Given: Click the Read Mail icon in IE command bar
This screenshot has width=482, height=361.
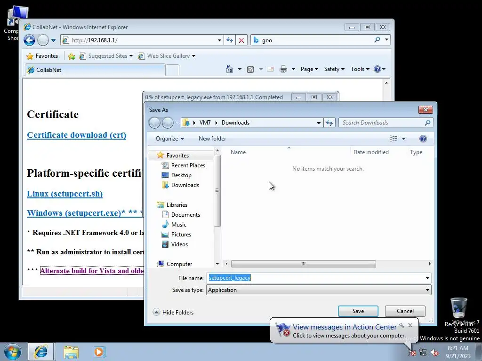Looking at the screenshot, I should tap(270, 69).
